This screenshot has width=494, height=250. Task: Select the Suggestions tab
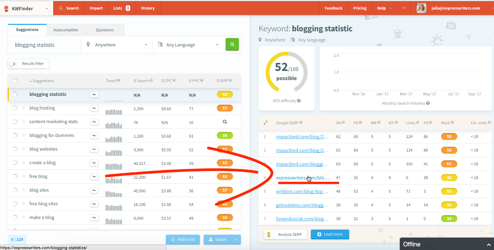[x=27, y=30]
